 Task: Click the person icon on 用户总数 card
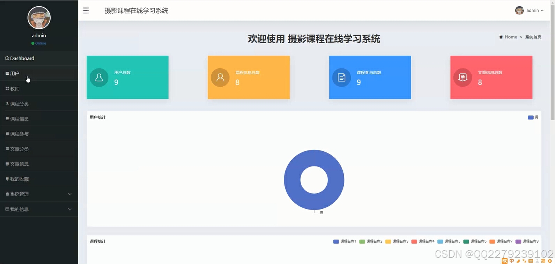99,77
